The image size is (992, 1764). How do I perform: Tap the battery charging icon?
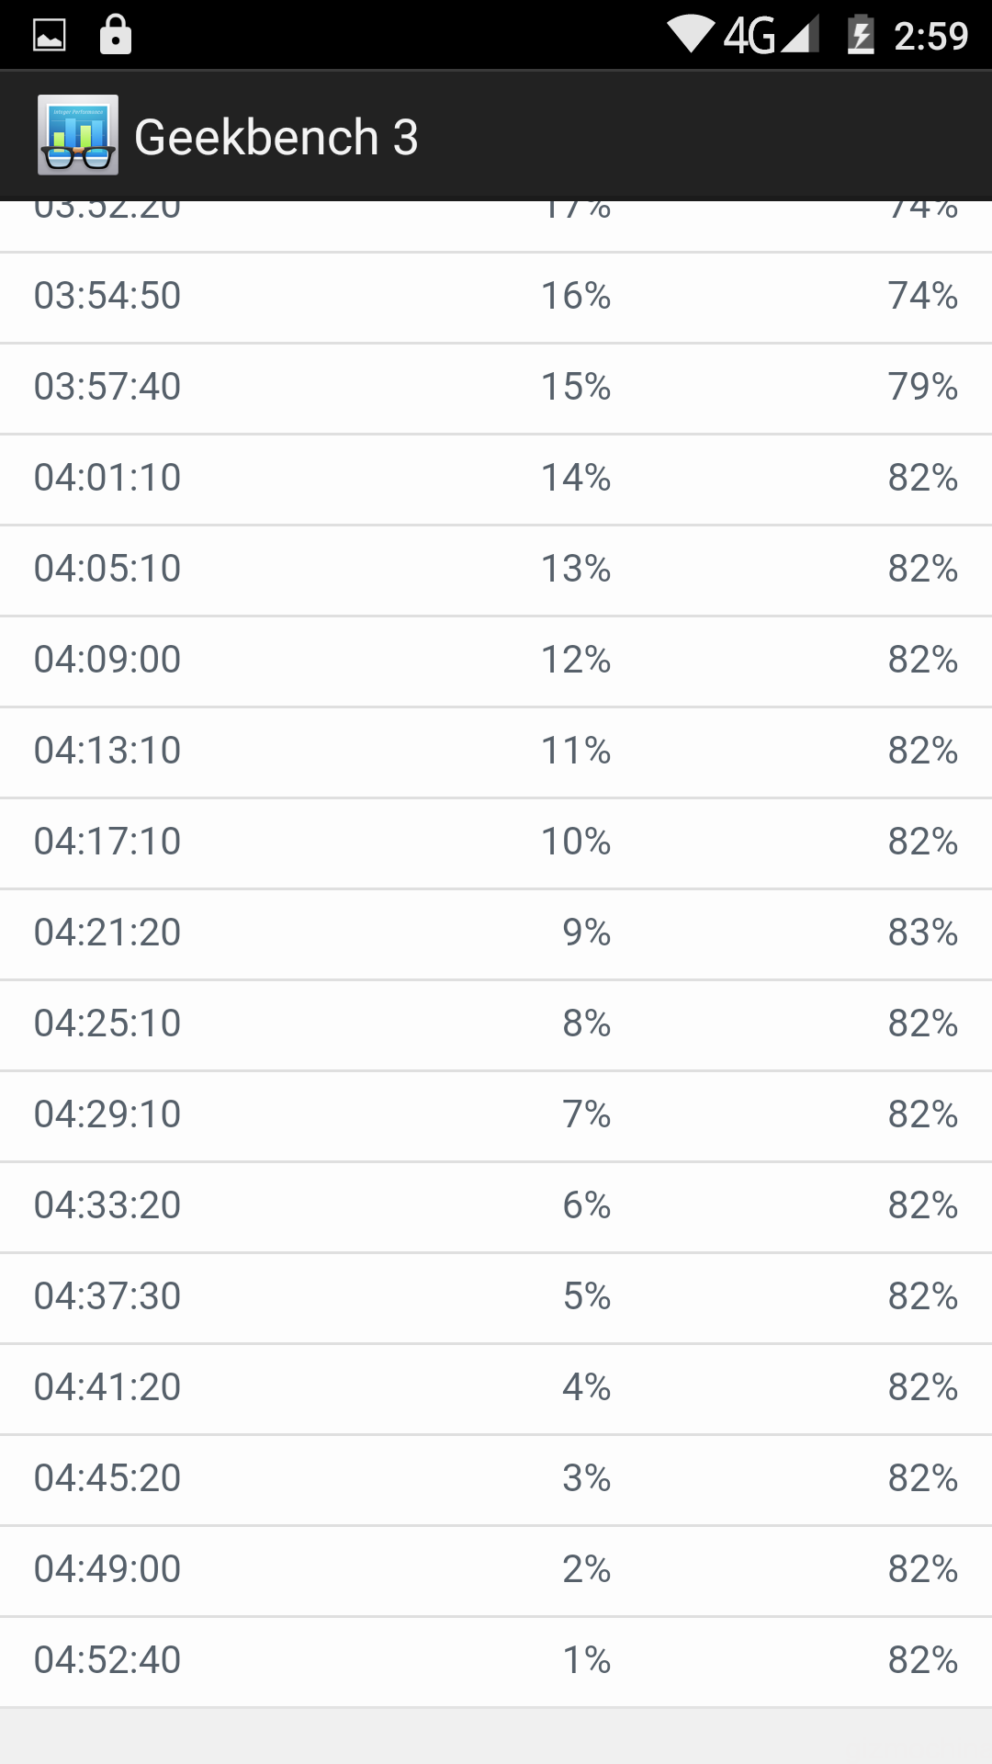point(861,36)
